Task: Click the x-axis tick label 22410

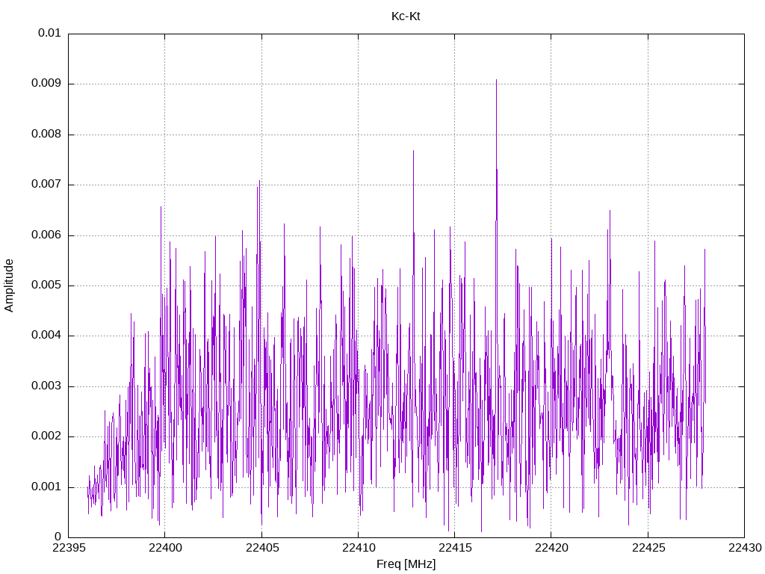Action: pos(359,548)
